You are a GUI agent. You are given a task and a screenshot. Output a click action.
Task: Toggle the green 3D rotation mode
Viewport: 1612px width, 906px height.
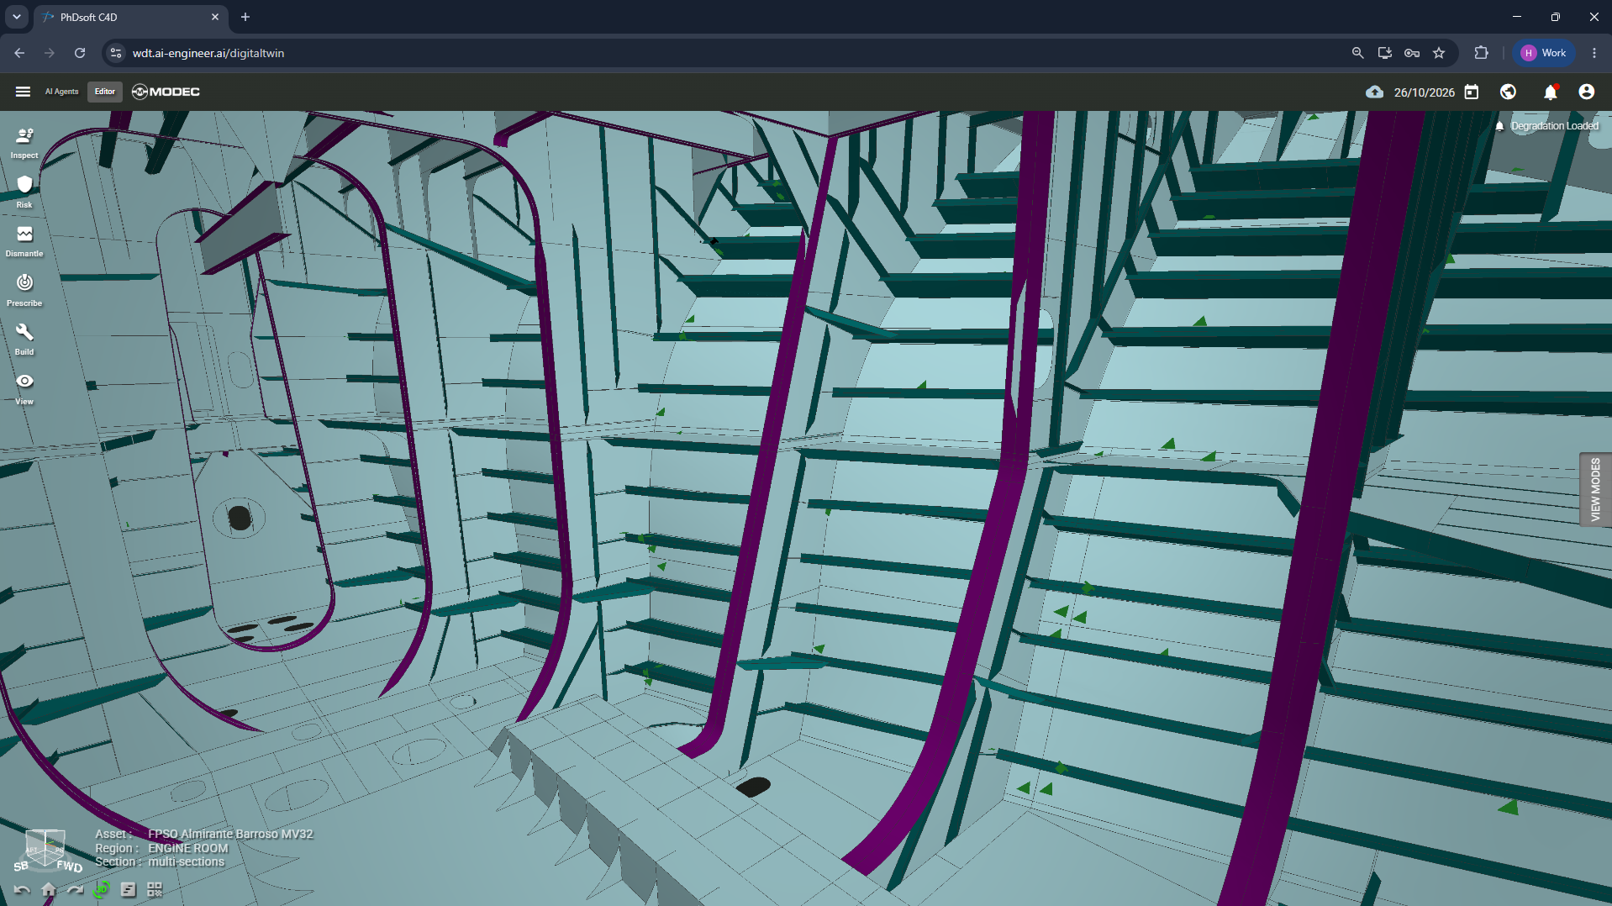(x=102, y=889)
